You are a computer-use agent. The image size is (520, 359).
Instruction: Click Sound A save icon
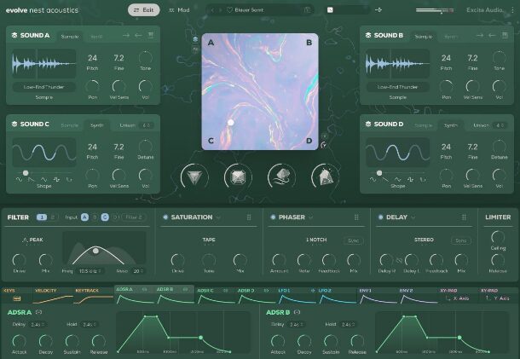pyautogui.click(x=151, y=35)
